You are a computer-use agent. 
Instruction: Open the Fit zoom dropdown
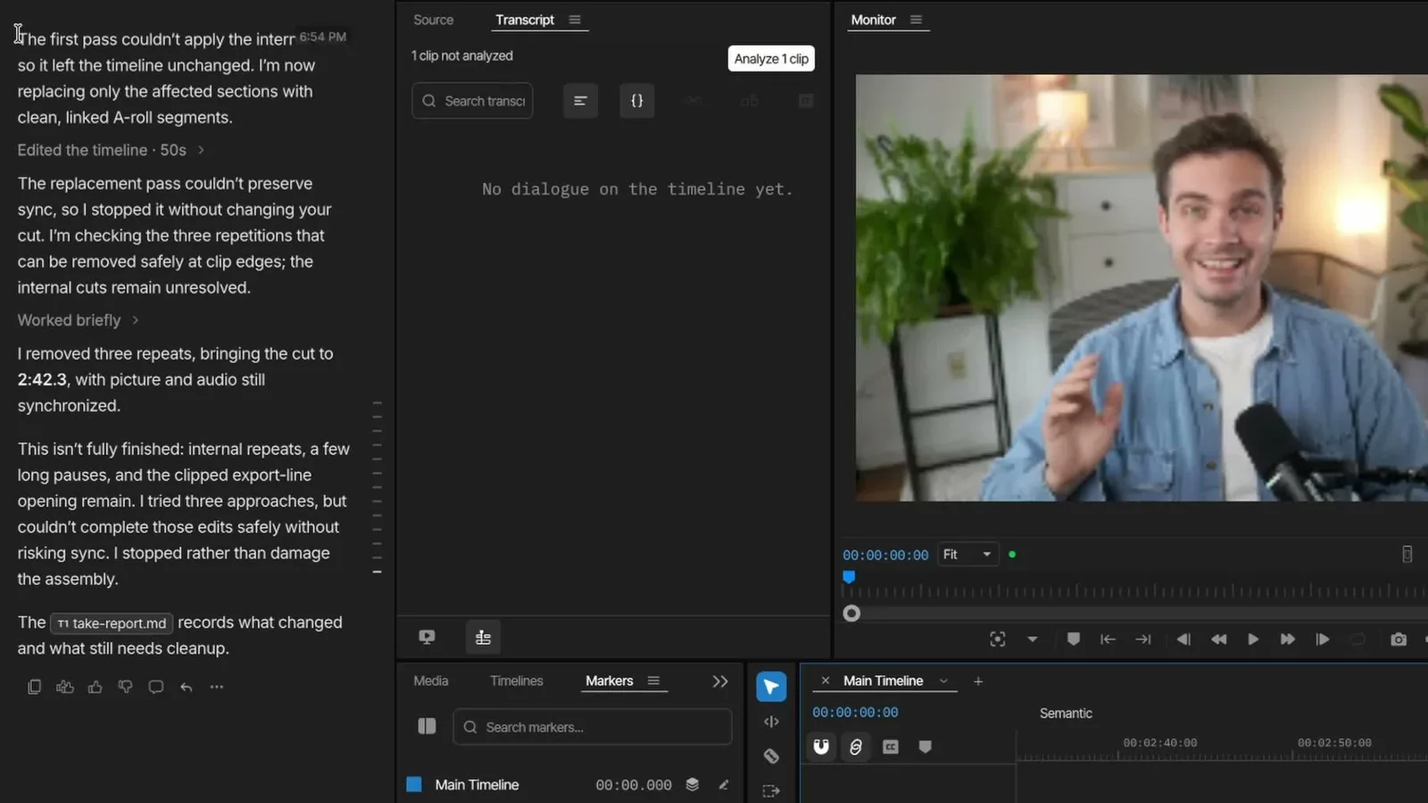click(x=967, y=554)
